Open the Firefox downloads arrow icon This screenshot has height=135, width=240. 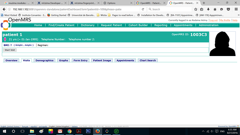(x=208, y=9)
